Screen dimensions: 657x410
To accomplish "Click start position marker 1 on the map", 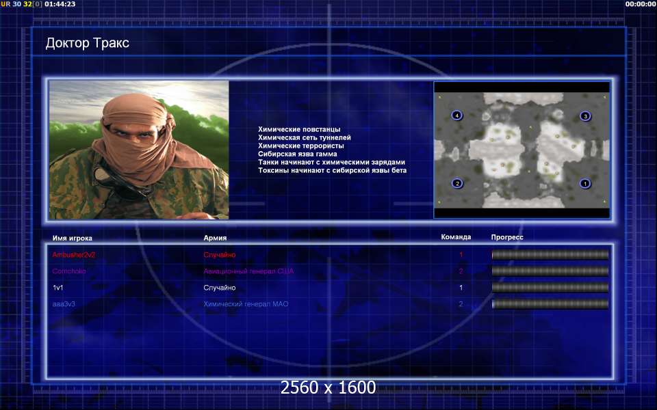I will click(x=585, y=183).
